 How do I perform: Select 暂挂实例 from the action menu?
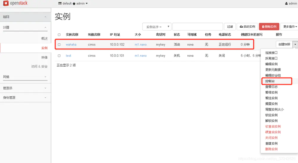pyautogui.click(x=271, y=98)
